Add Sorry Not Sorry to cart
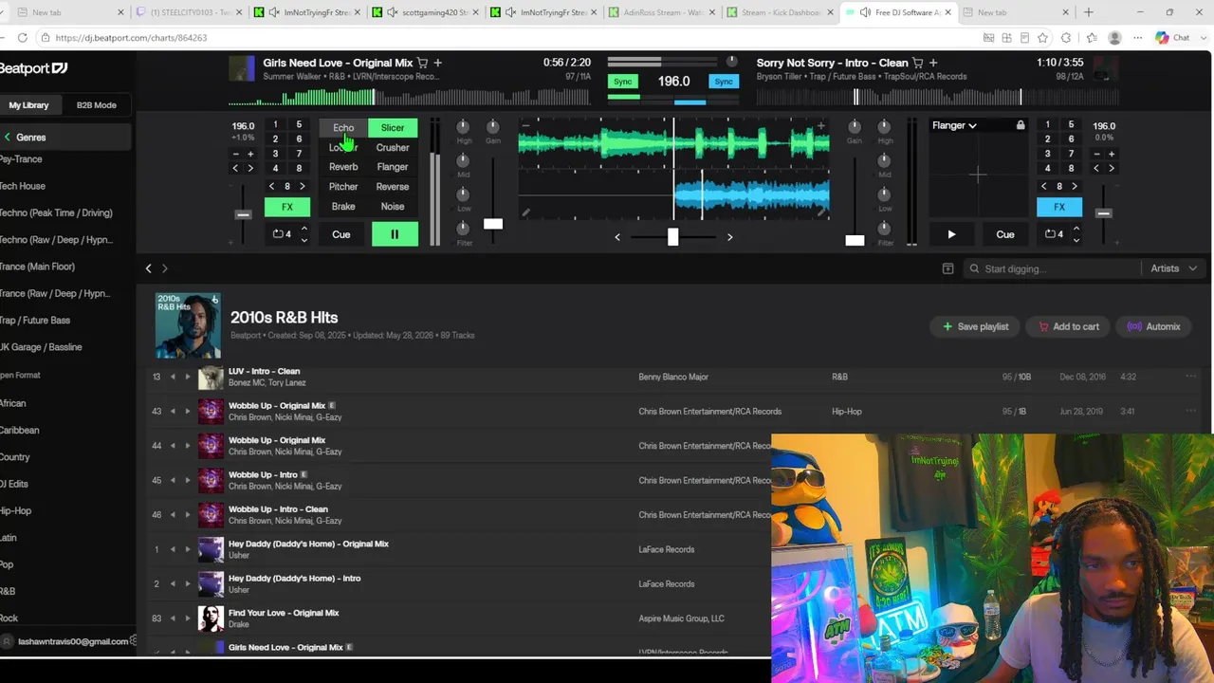 [x=918, y=63]
